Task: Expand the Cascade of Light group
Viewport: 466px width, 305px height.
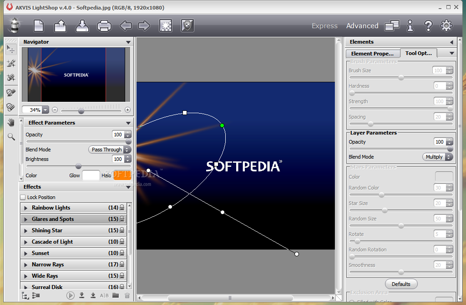Action: click(25, 242)
